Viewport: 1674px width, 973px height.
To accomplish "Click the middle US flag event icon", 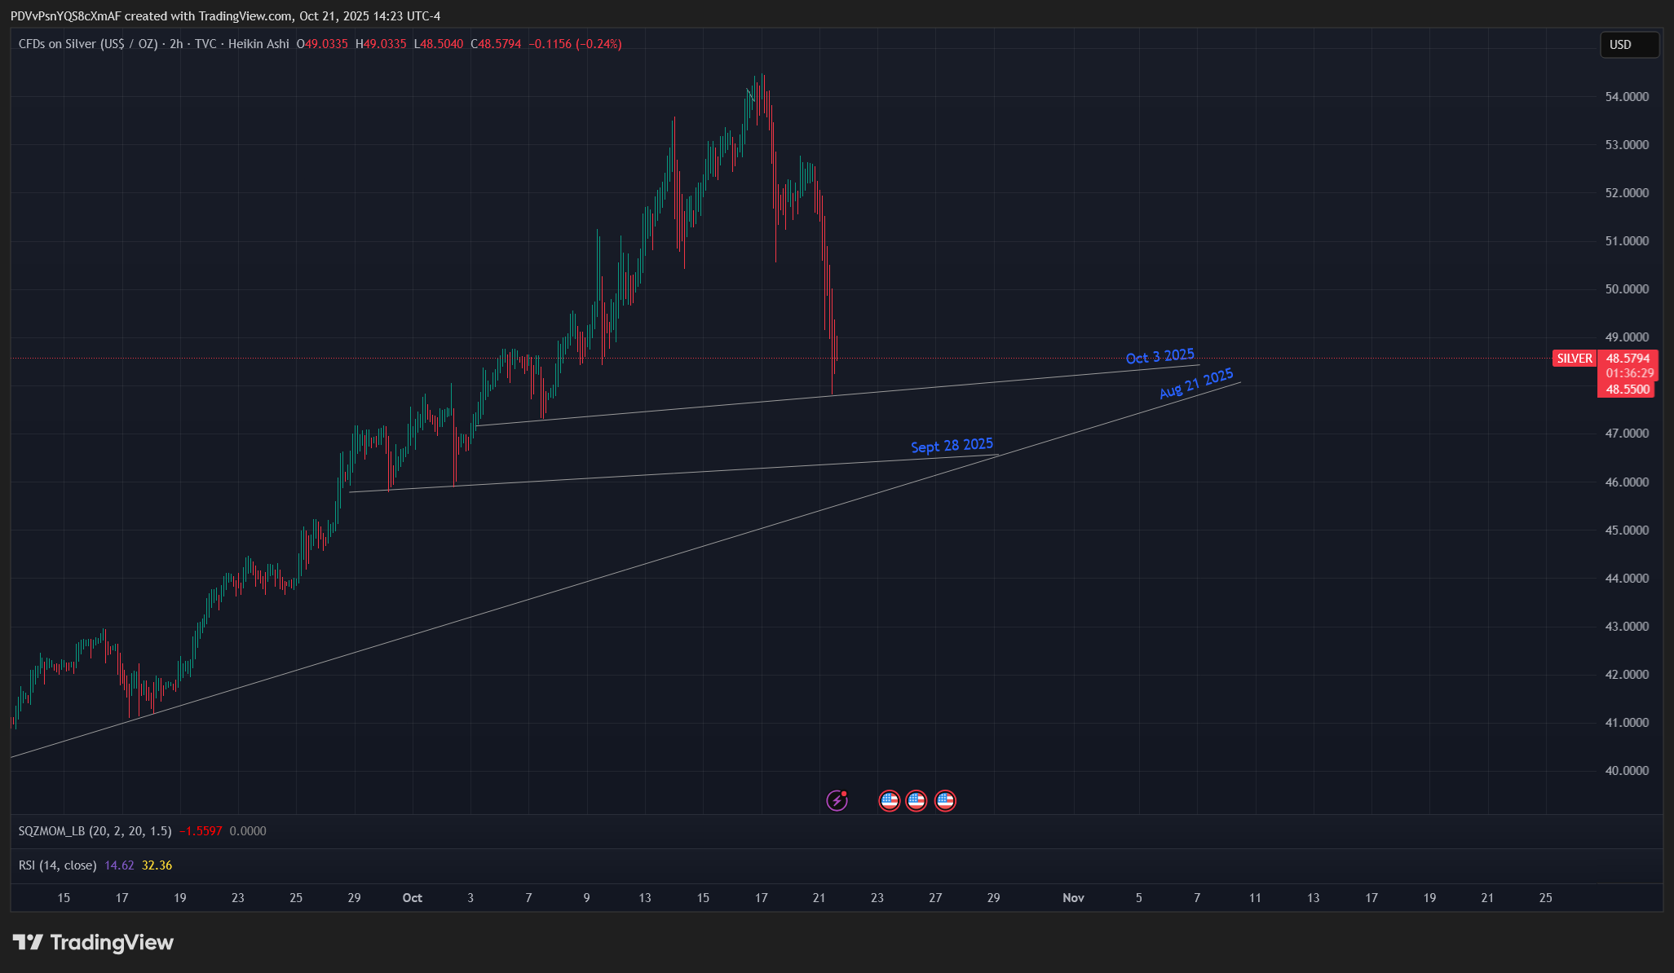I will click(x=917, y=800).
